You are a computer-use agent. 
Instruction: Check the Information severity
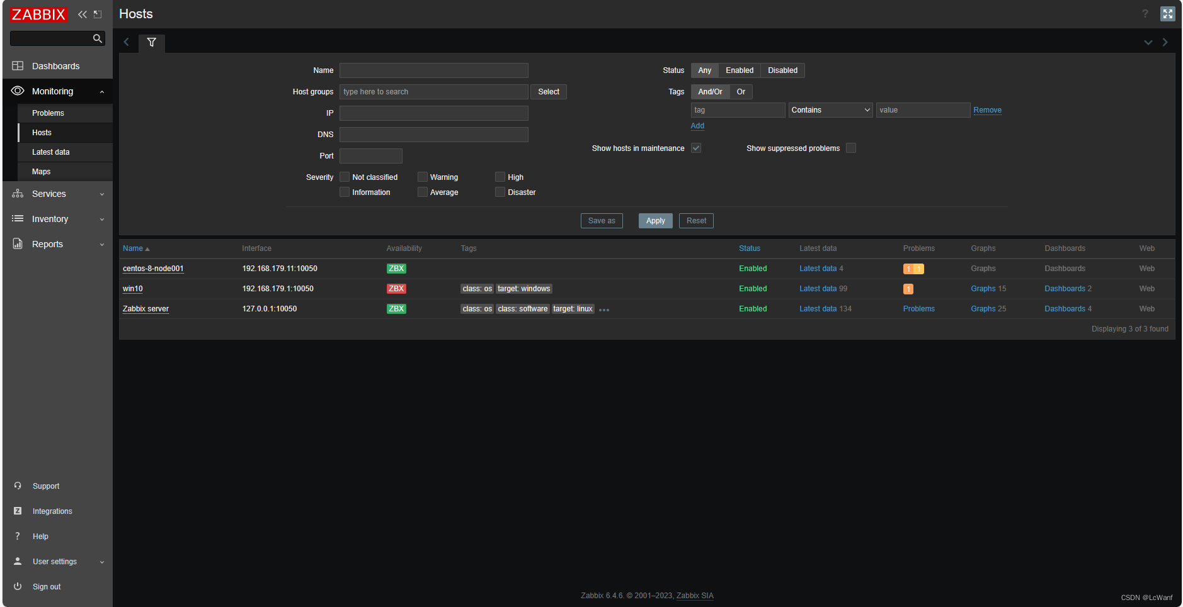345,192
